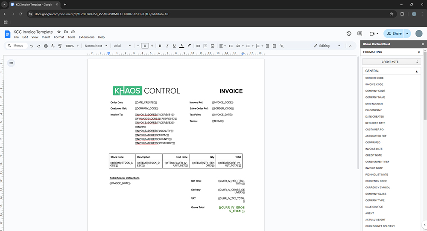Insert the SORDER CODE field
The width and height of the screenshot is (427, 231).
(x=374, y=78)
